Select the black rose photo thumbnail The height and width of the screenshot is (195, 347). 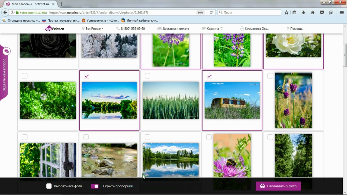point(48,45)
